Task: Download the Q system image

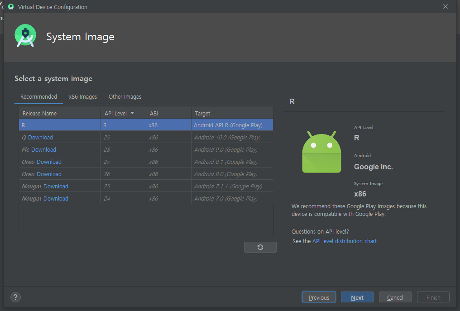Action: (x=40, y=137)
